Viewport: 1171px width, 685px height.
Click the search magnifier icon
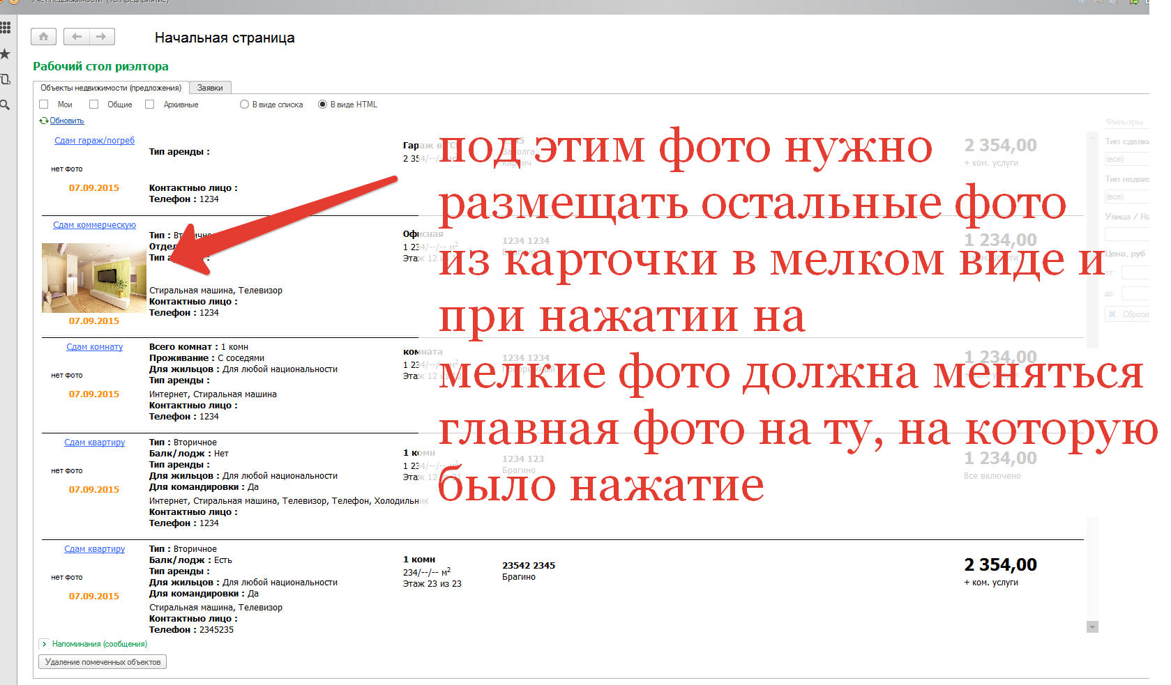pos(5,105)
